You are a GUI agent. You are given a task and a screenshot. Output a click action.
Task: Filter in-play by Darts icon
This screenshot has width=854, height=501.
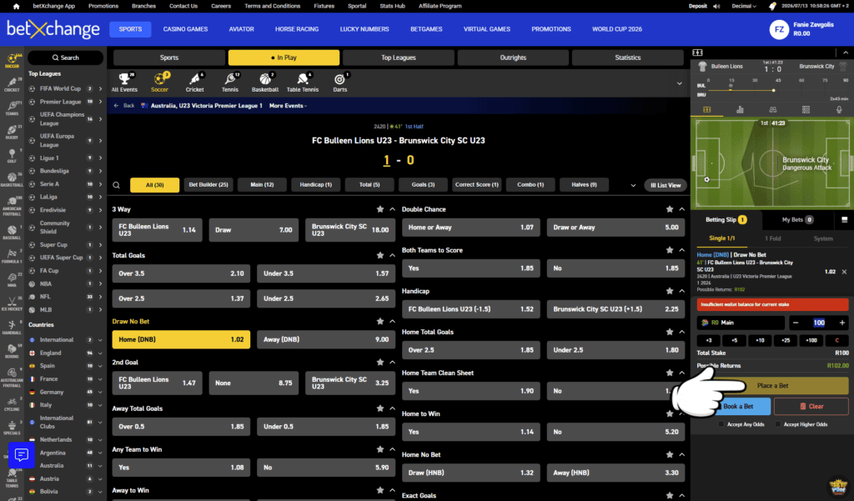pos(340,83)
